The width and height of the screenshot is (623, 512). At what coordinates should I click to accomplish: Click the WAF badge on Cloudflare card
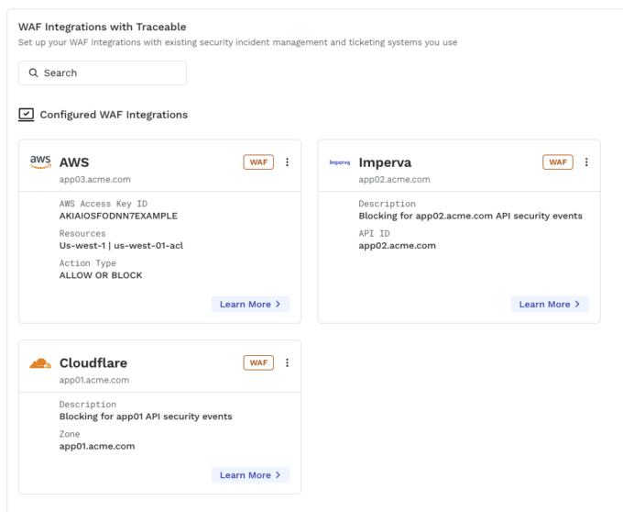[x=258, y=362]
